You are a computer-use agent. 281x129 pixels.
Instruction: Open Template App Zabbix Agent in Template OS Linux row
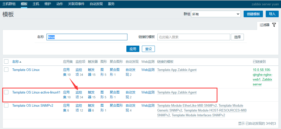pos(177,70)
